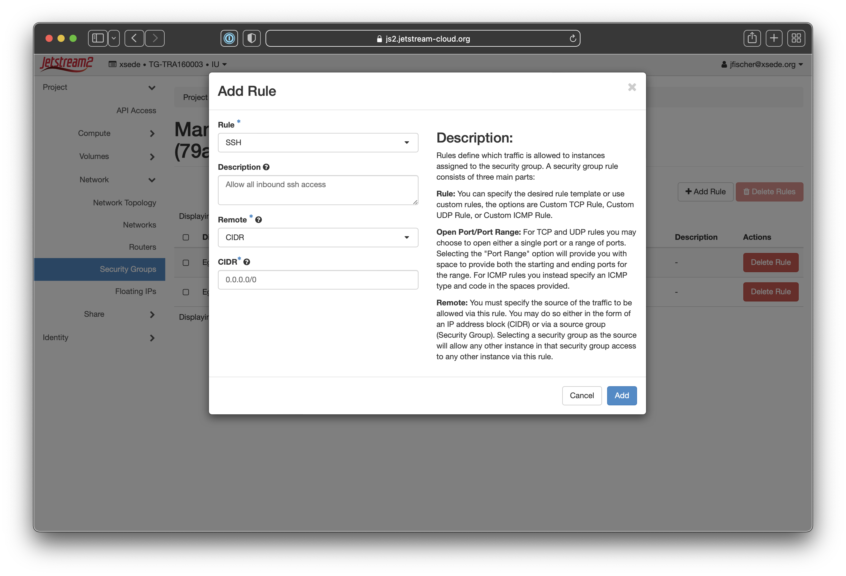Click the CIDR help question icon
This screenshot has width=846, height=576.
pos(247,262)
